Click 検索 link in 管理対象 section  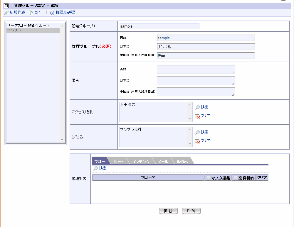(x=103, y=168)
